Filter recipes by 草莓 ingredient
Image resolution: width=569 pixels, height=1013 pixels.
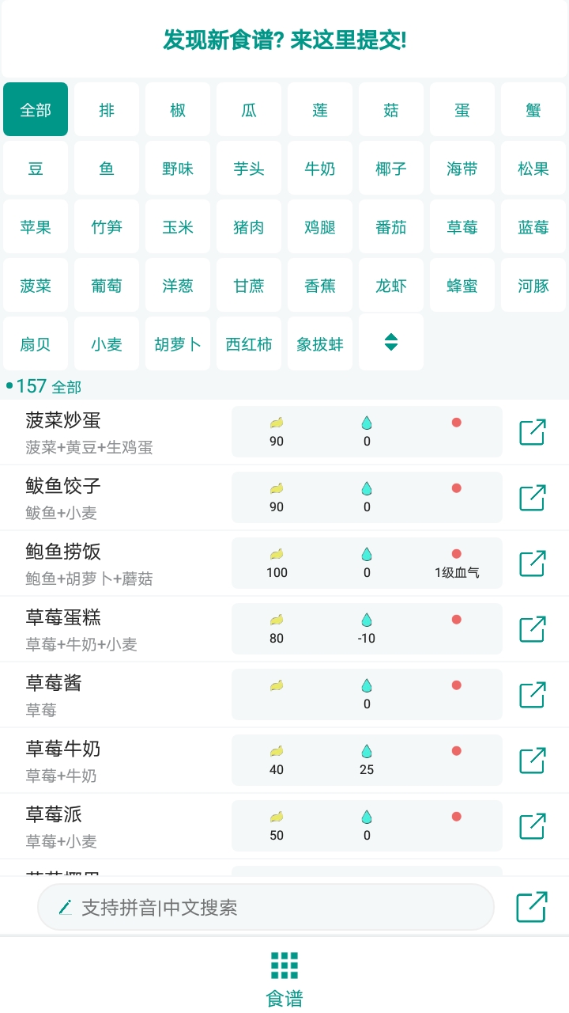point(462,227)
